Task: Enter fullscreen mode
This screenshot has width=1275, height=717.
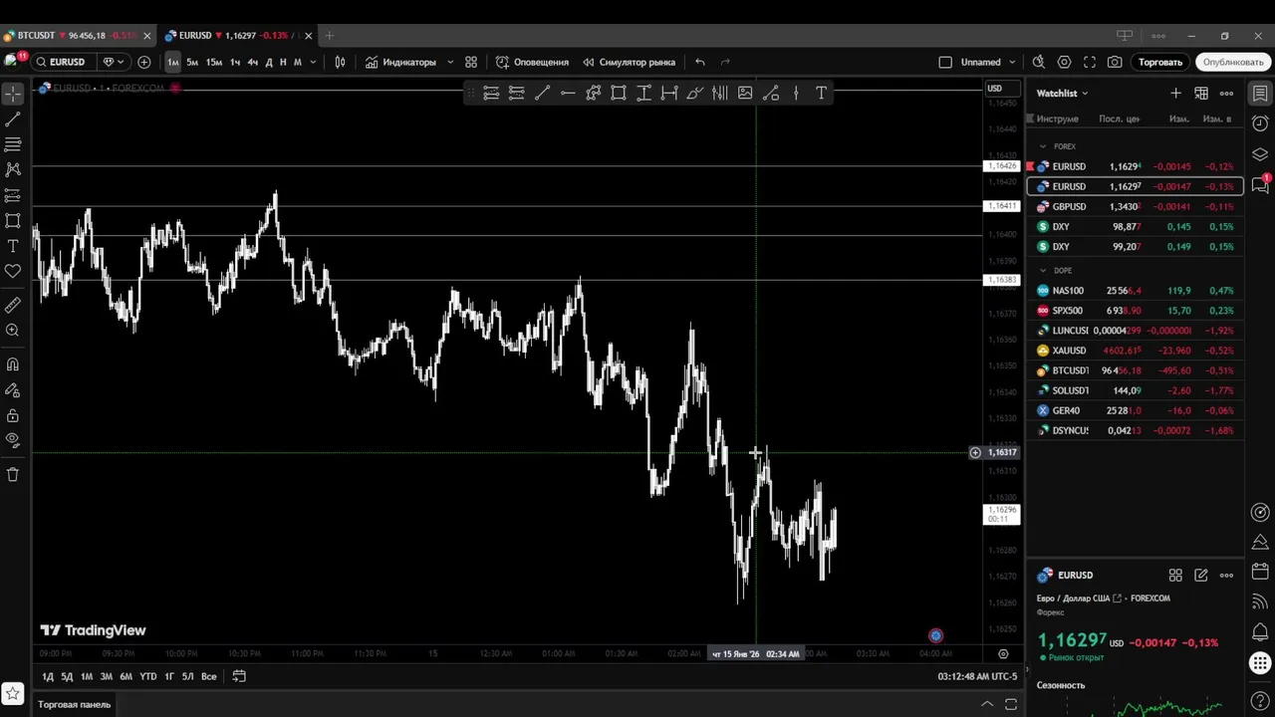Action: click(x=1090, y=62)
